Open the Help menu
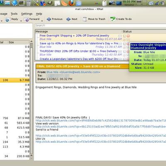166x166 pixels. (x=39, y=14)
